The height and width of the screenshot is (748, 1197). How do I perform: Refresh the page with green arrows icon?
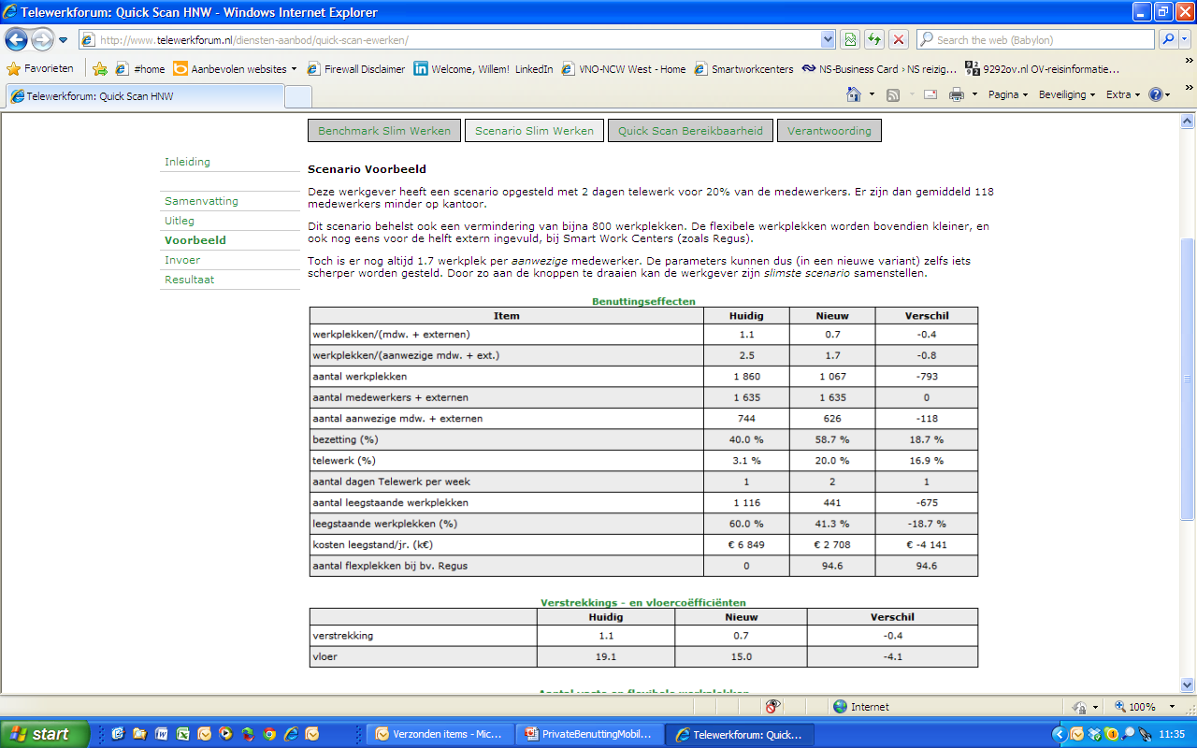874,39
